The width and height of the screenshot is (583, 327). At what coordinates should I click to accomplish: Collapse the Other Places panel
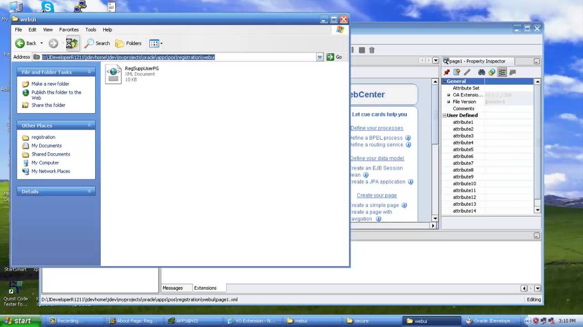89,125
